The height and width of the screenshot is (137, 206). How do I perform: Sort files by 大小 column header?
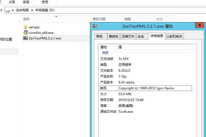165,19
